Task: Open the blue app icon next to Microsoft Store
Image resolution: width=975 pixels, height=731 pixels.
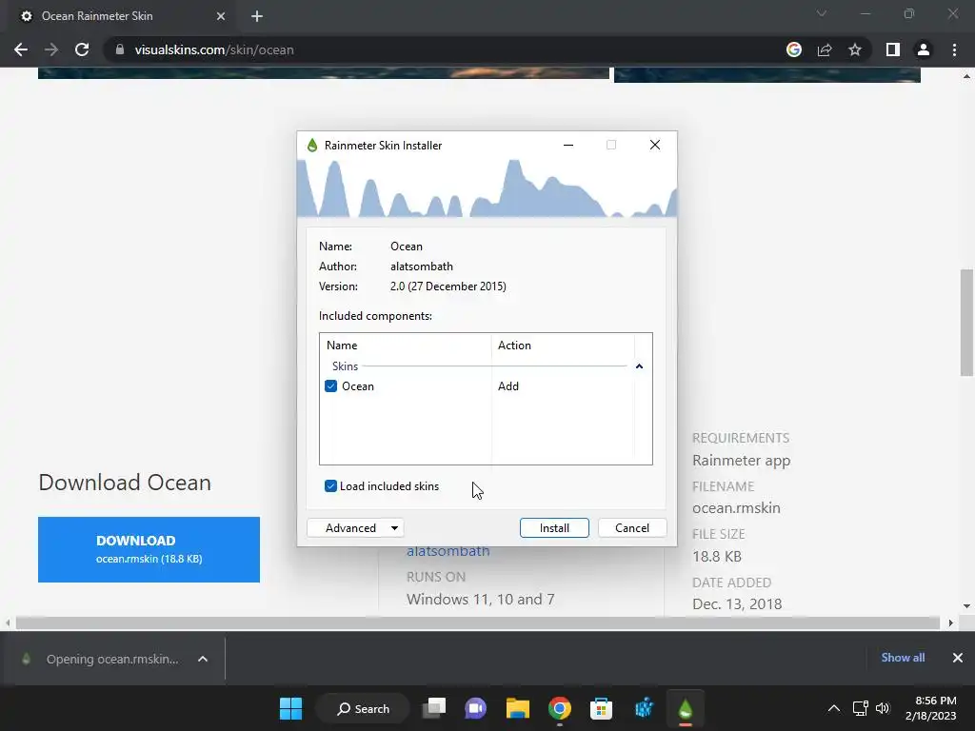Action: 644,708
